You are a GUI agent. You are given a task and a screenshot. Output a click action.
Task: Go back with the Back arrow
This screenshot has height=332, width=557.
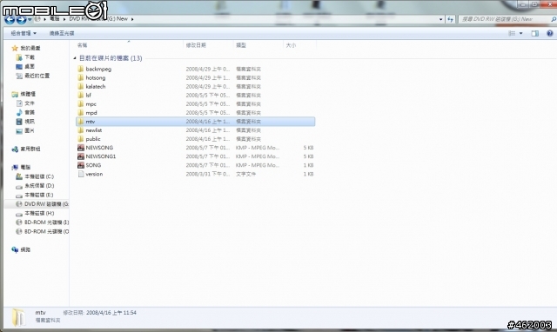pos(10,19)
